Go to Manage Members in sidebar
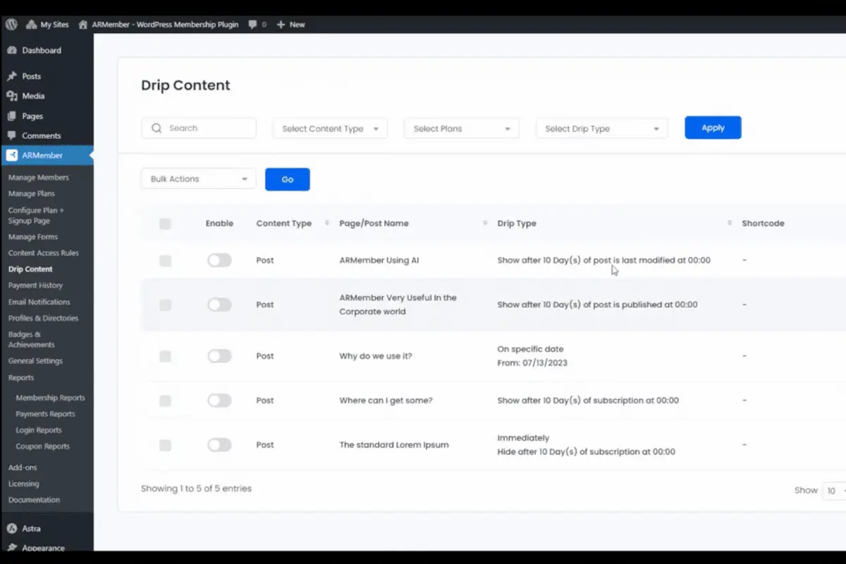 click(39, 178)
